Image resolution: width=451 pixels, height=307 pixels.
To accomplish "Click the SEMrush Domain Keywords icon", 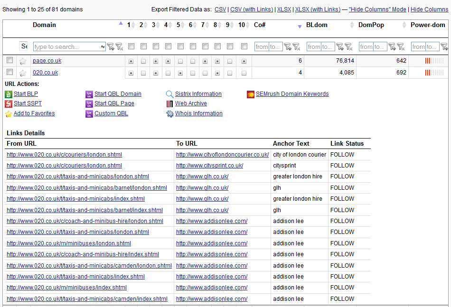I will tap(251, 94).
